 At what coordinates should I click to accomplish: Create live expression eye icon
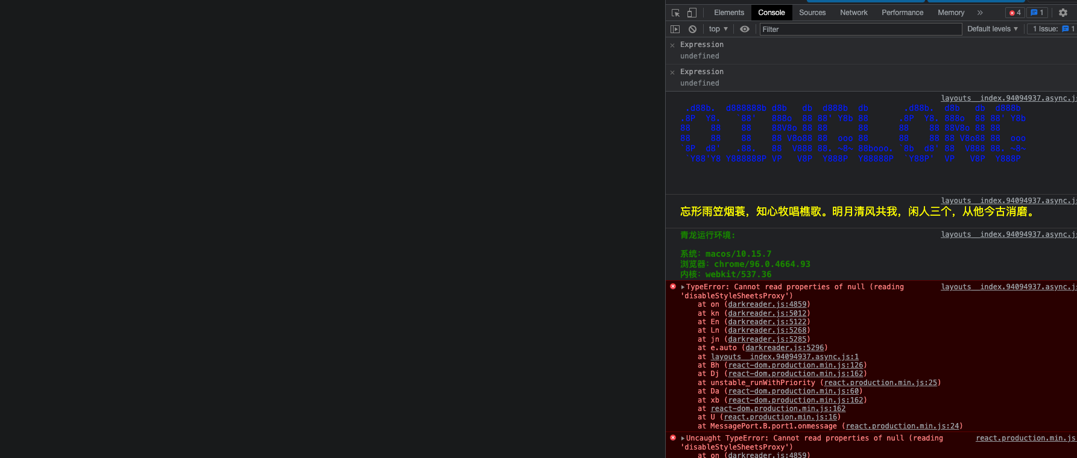tap(745, 29)
